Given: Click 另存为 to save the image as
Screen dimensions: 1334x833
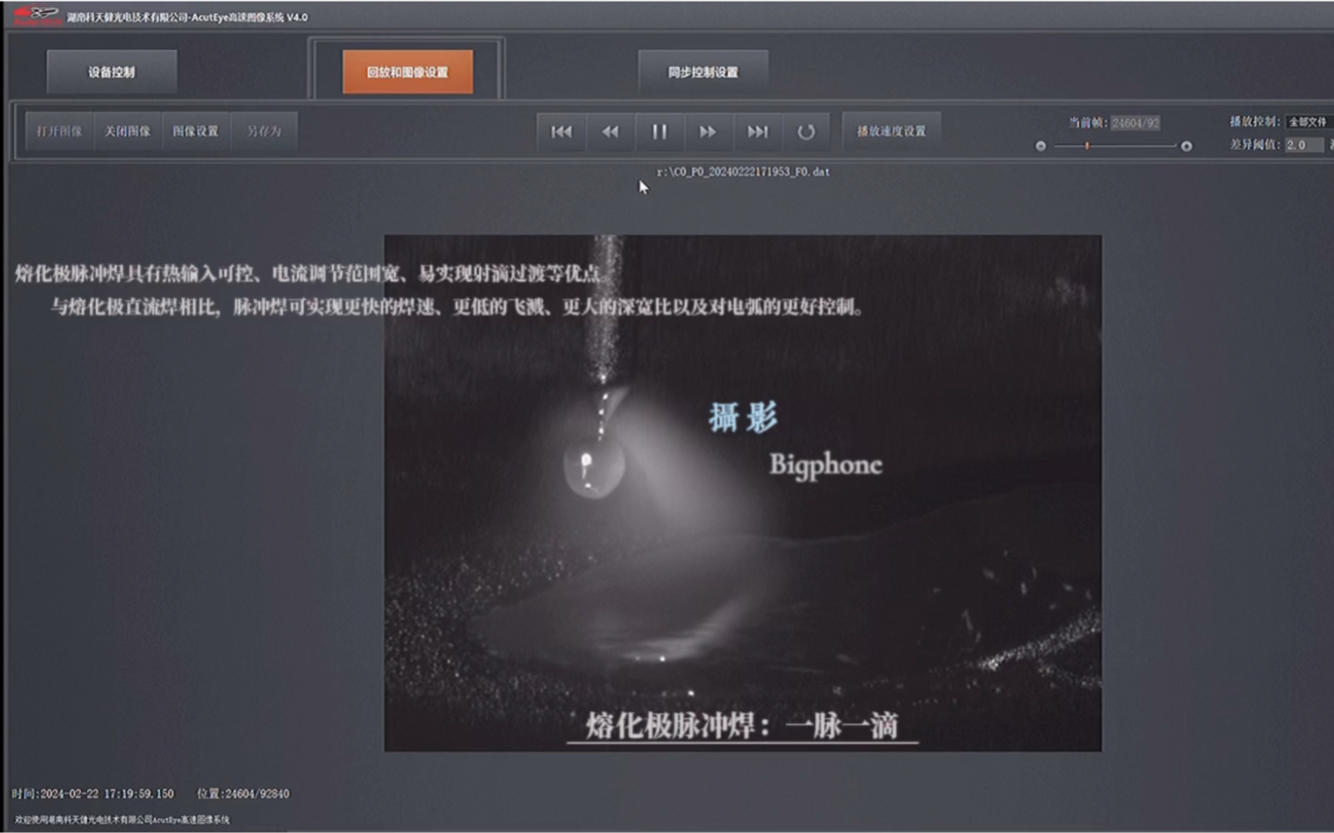Looking at the screenshot, I should point(264,130).
